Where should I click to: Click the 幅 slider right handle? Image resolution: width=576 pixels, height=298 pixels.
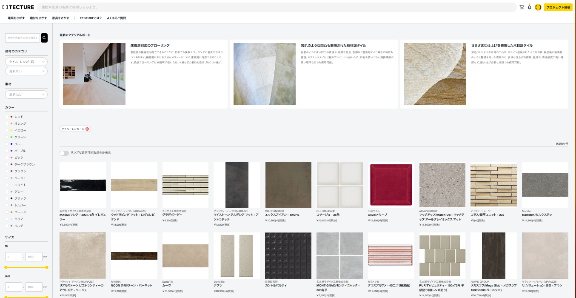point(47,267)
